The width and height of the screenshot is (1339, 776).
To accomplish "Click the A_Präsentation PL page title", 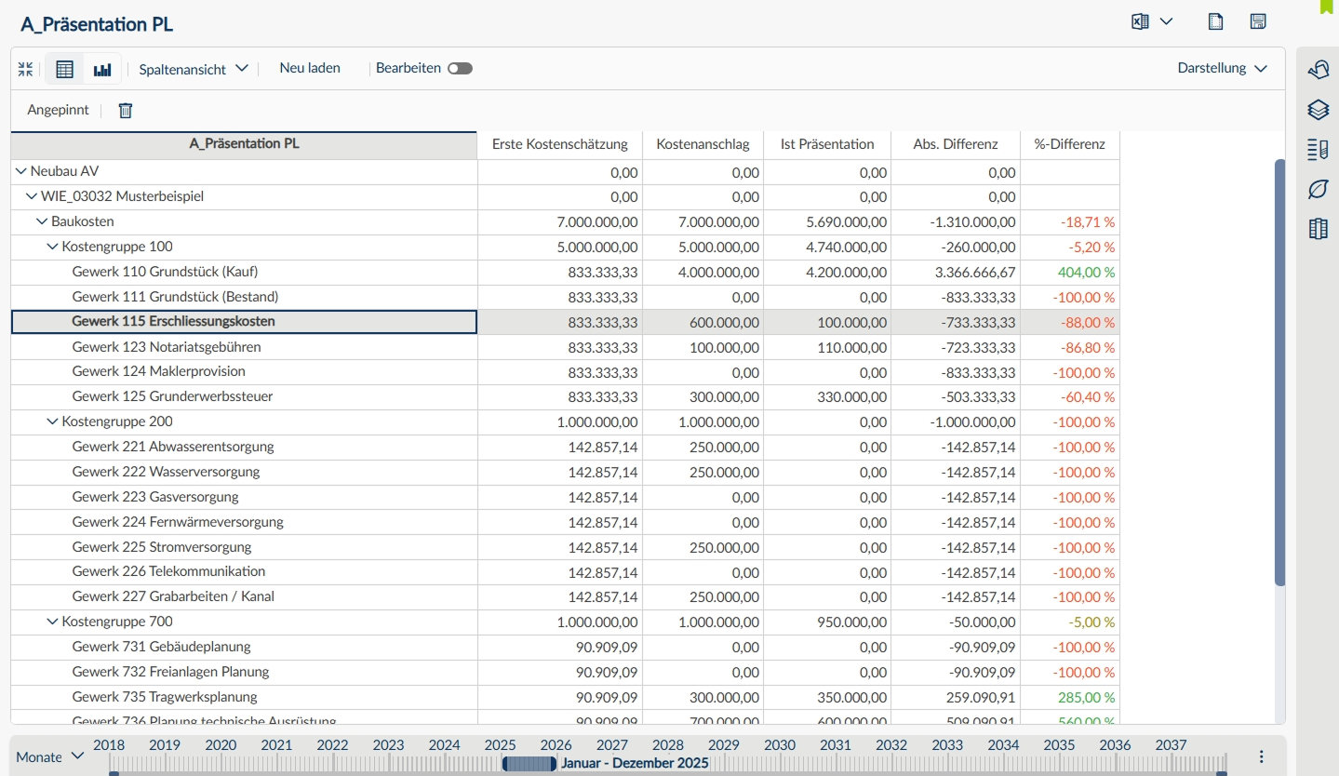I will [x=97, y=25].
